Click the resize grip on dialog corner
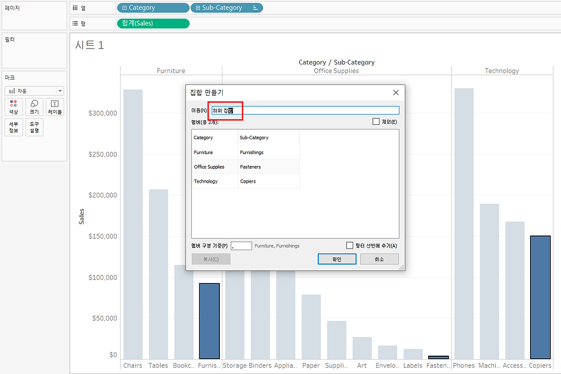 [x=402, y=267]
